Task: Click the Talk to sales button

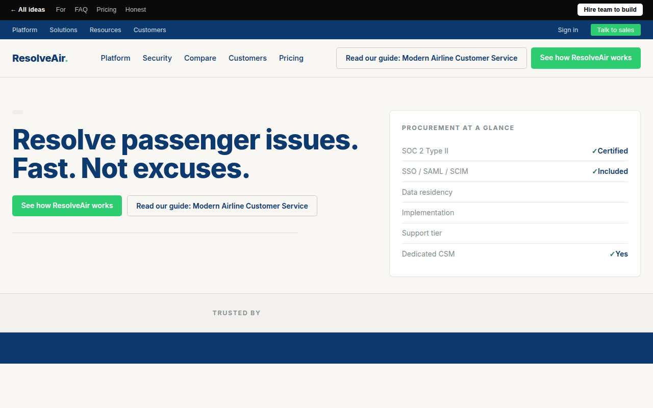Action: 616,30
